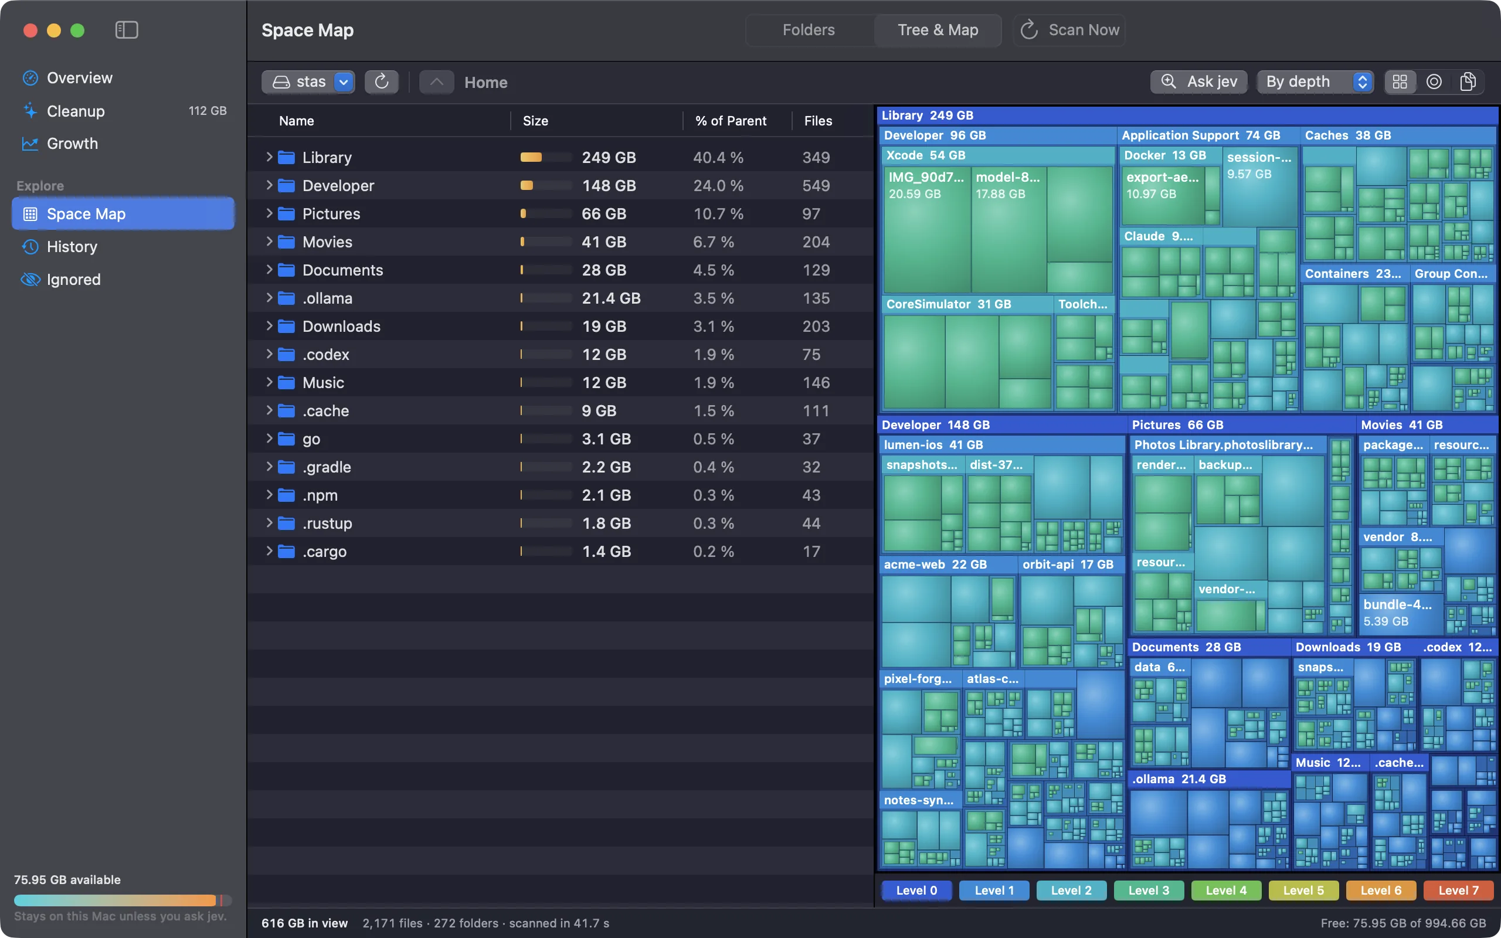
Task: Click the Level 0 color legend
Action: [x=916, y=891]
